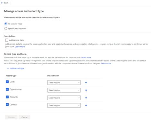The height and width of the screenshot is (120, 152).
Task: Click the Update button
Action: pyautogui.click(x=11, y=117)
